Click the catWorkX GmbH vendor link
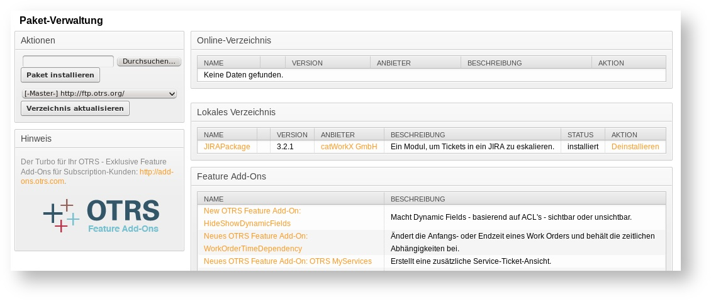This screenshot has height=301, width=711. tap(349, 147)
